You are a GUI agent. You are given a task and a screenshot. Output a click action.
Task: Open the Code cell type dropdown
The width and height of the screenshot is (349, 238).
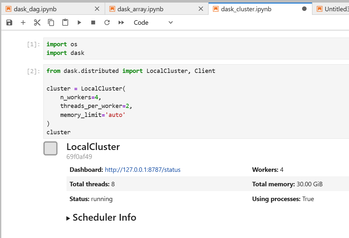click(x=153, y=22)
